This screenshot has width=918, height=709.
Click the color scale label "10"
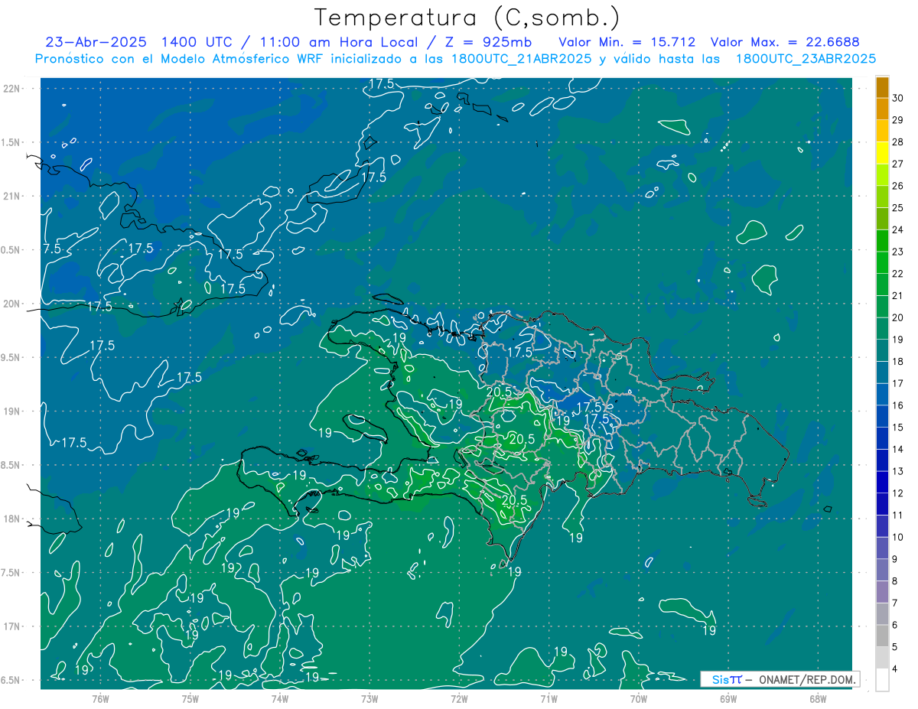click(x=898, y=538)
